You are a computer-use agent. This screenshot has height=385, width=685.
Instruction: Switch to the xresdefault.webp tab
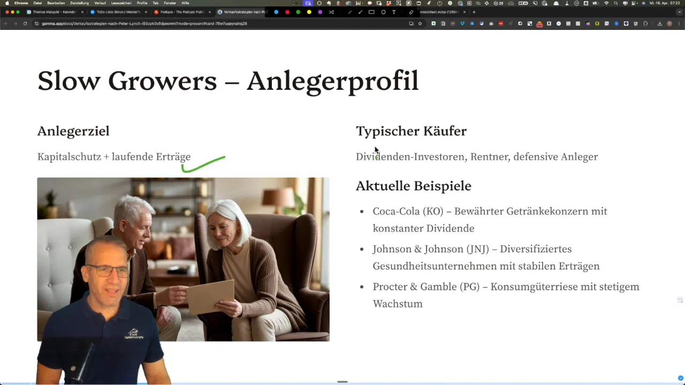pyautogui.click(x=439, y=12)
